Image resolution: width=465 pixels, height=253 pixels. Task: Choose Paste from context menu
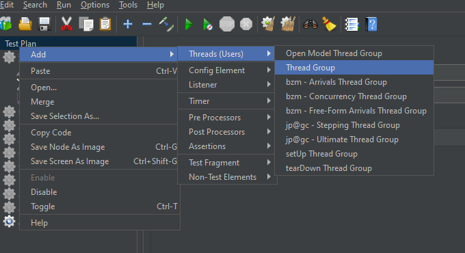click(98, 71)
